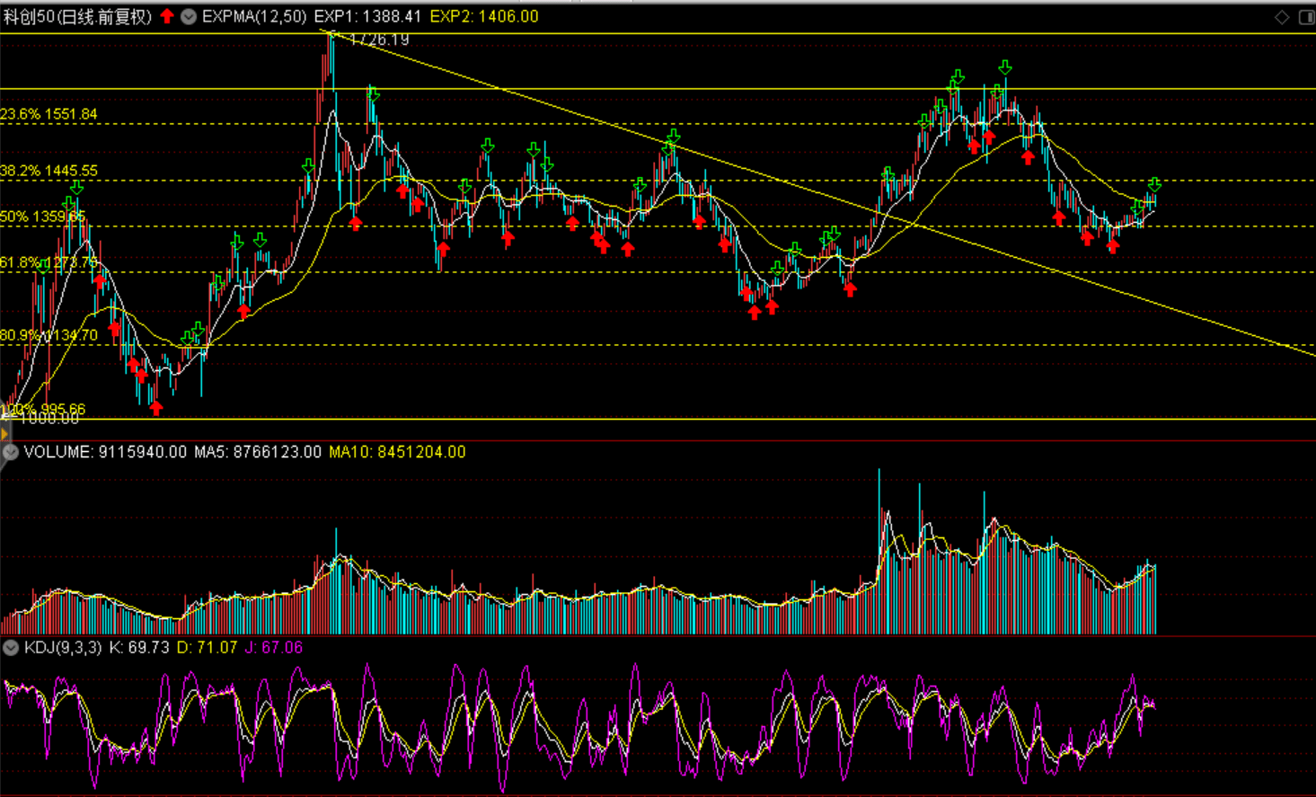Click the diamond icon in the top-right corner
The image size is (1316, 797).
tap(1282, 17)
